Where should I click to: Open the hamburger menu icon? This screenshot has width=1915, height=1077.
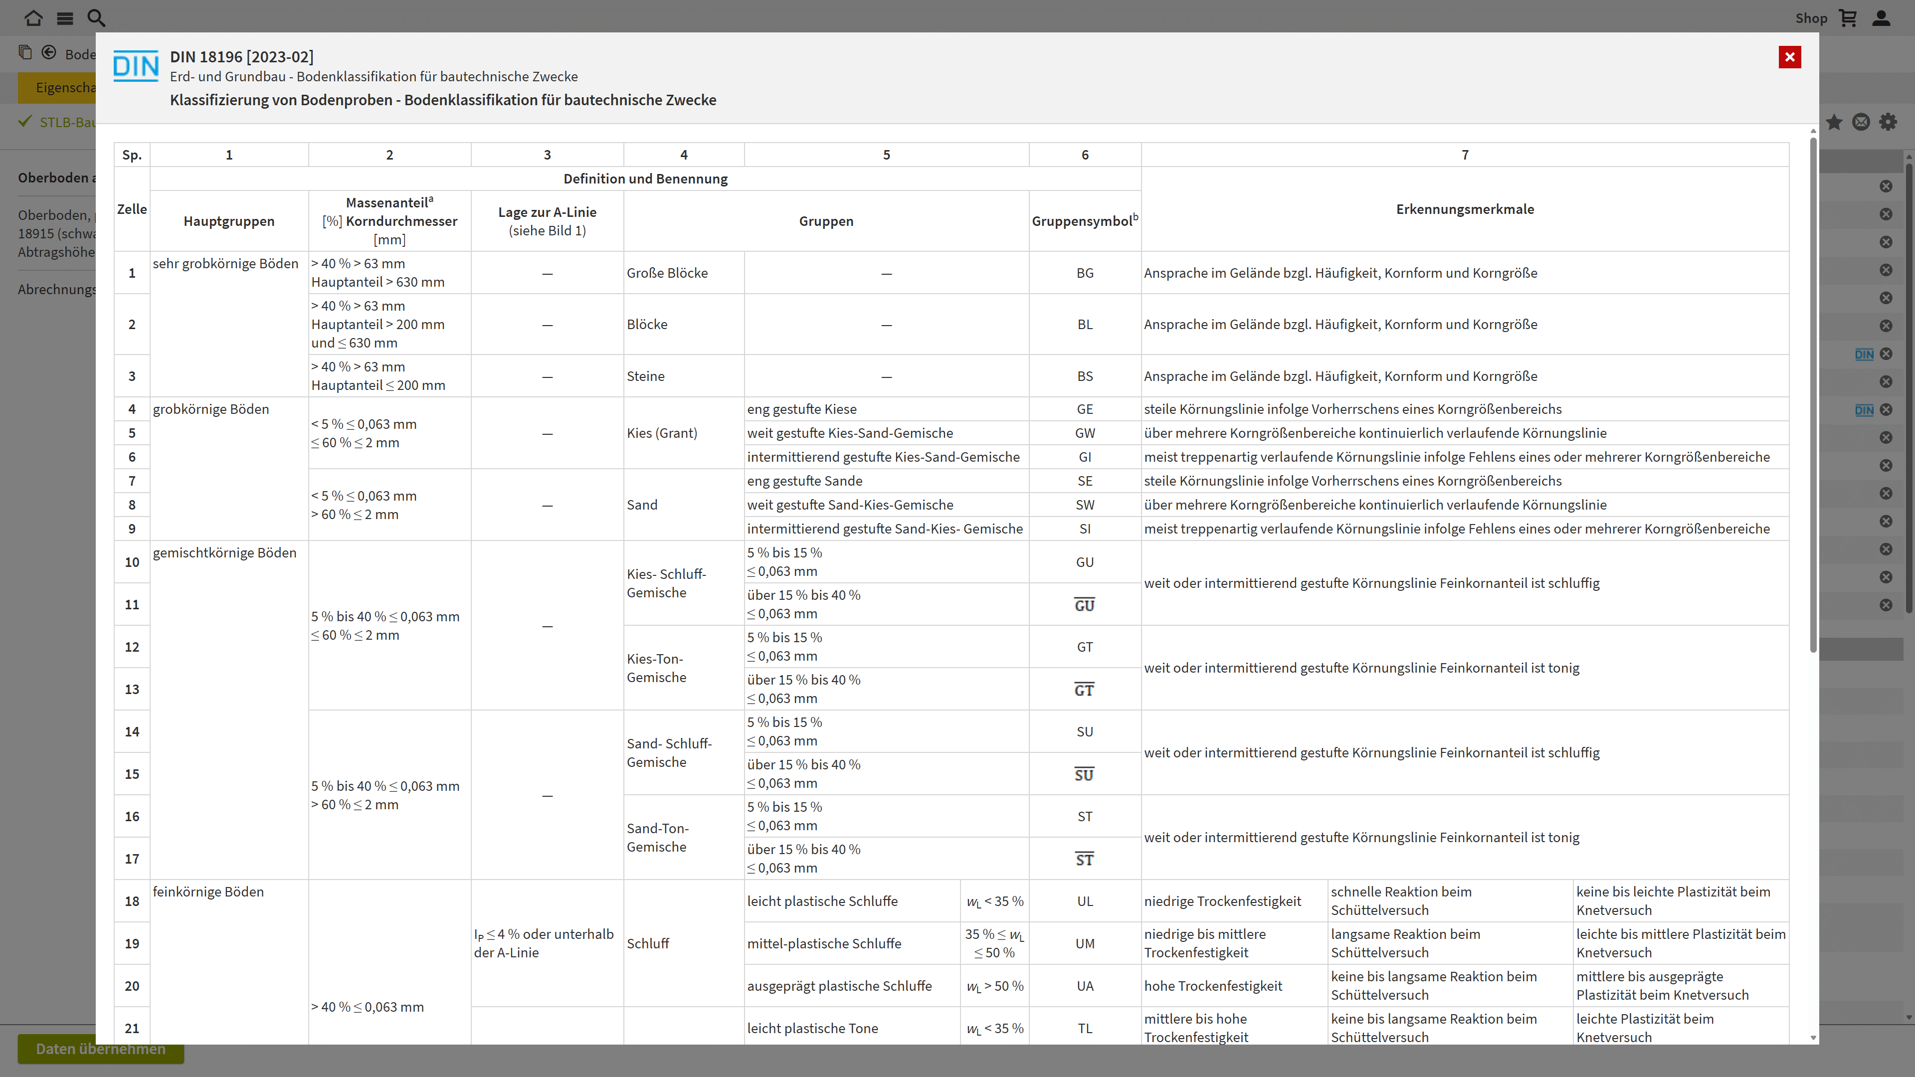65,18
